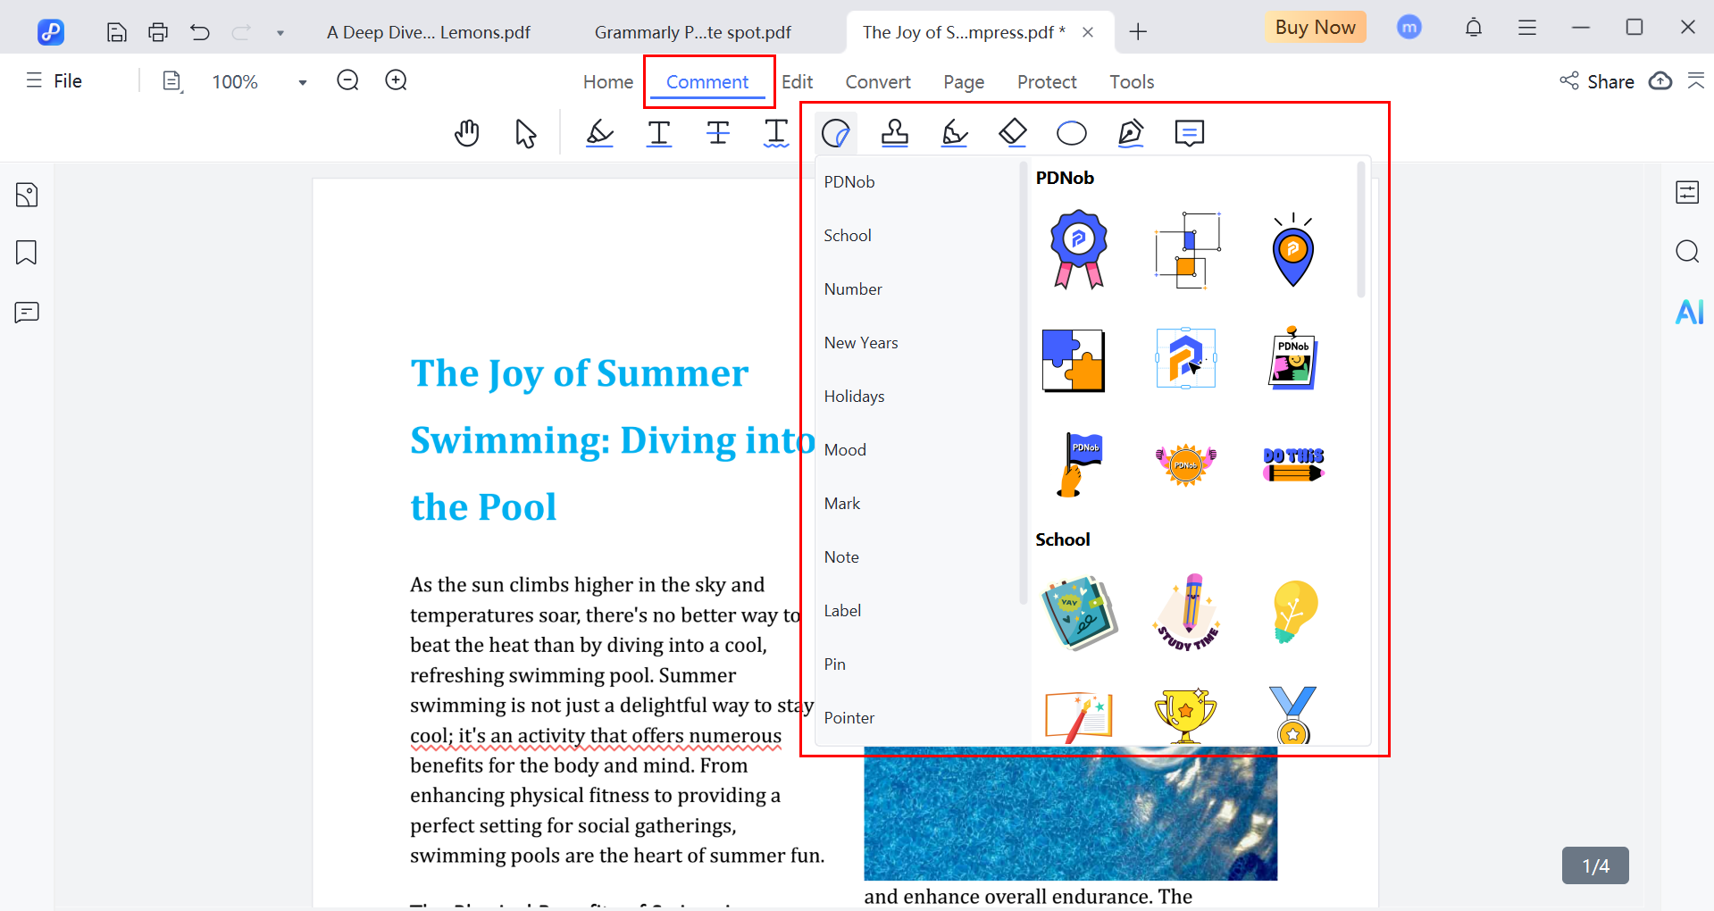Switch to the Convert tab

877,82
